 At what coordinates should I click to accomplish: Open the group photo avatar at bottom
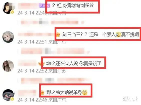pyautogui.click(x=8, y=95)
